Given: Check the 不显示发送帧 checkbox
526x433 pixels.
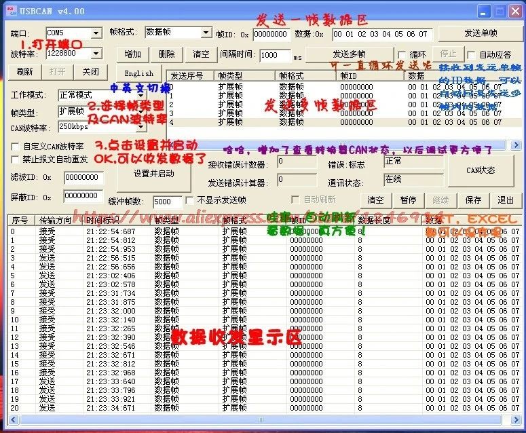Looking at the screenshot, I should tap(189, 201).
